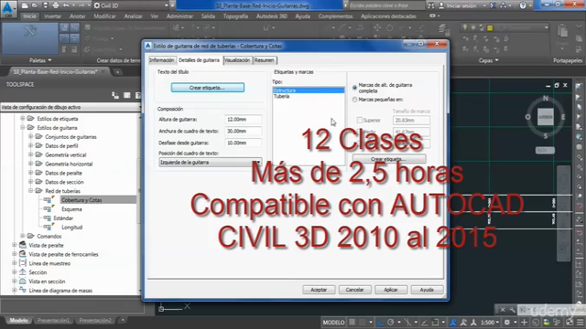Click the Aceptar button
This screenshot has width=586, height=329.
pos(319,290)
